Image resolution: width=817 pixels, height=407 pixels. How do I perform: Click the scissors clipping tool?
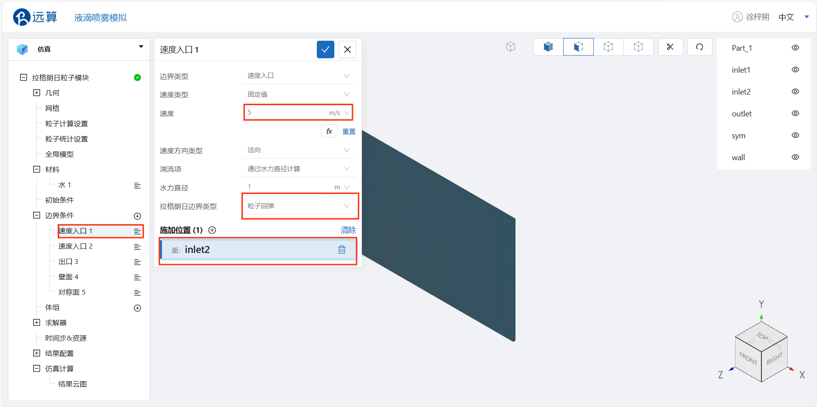[670, 47]
